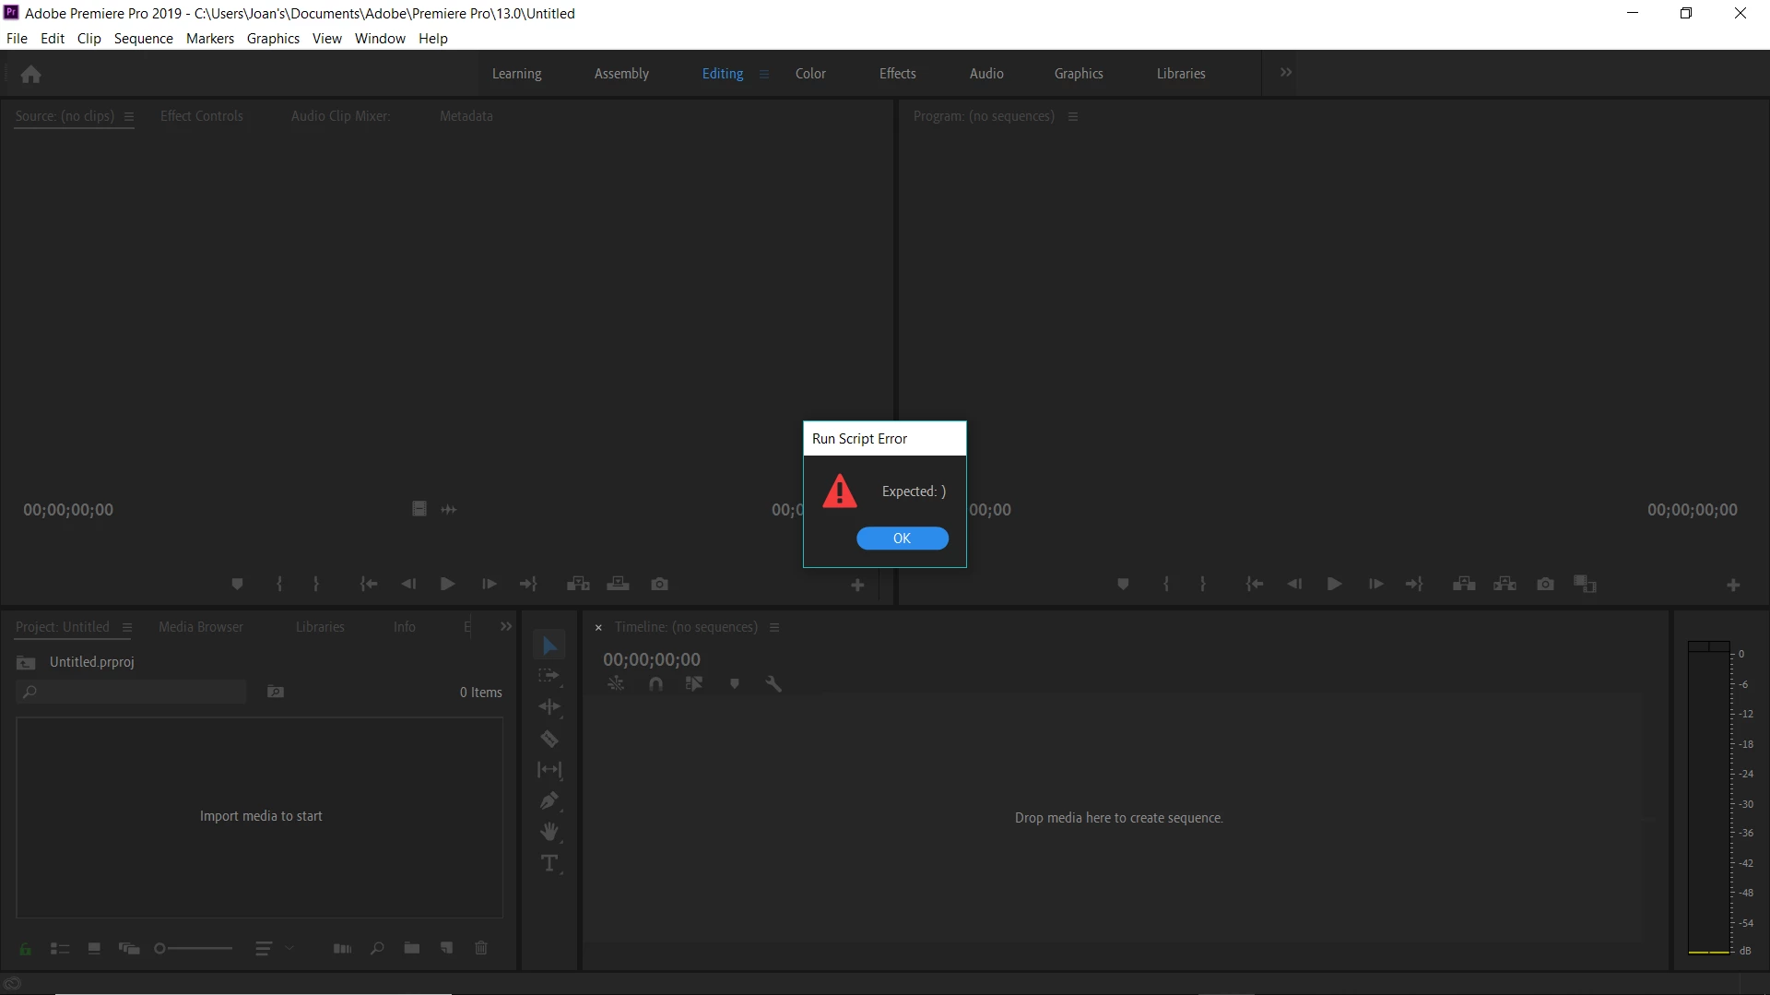1770x995 pixels.
Task: Close the Timeline panel tab
Action: pyautogui.click(x=598, y=628)
